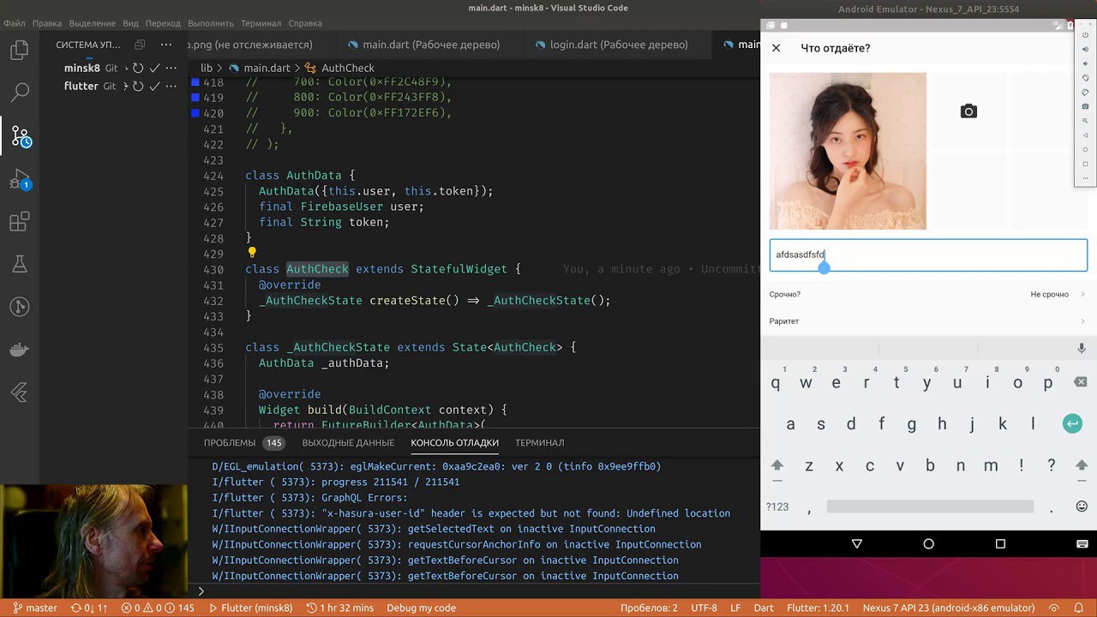
Task: Open the Вид menu
Action: point(130,23)
